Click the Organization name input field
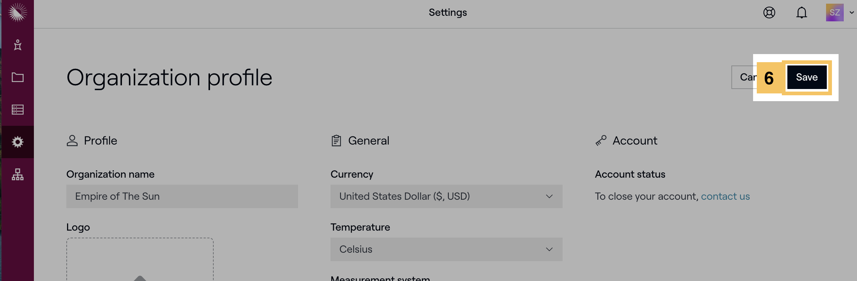Viewport: 857px width, 281px height. [182, 196]
